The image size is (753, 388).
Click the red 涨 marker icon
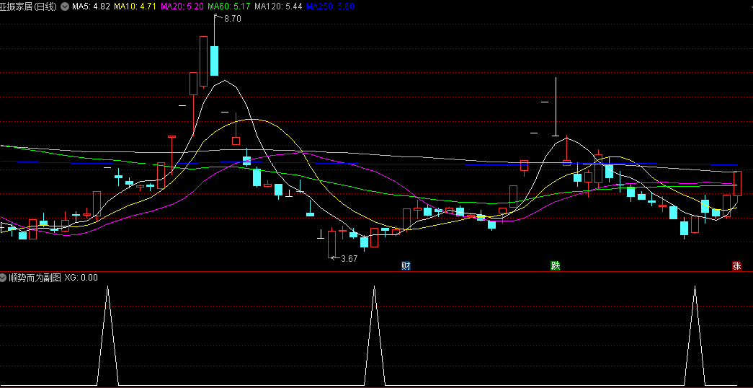[736, 265]
